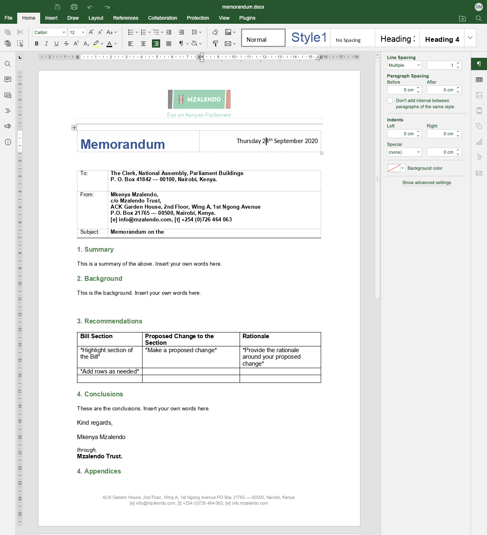Viewport: 487px width, 535px height.
Task: Click the Strikethrough icon
Action: 66,44
